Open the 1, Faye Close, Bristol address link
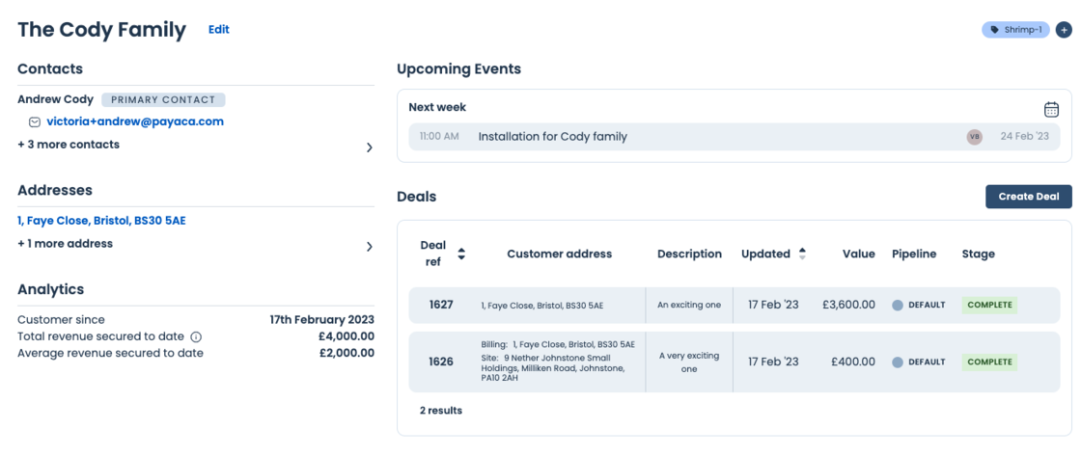 coord(101,221)
